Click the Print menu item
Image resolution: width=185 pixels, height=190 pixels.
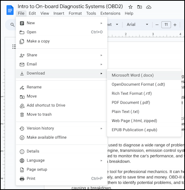click(62, 179)
